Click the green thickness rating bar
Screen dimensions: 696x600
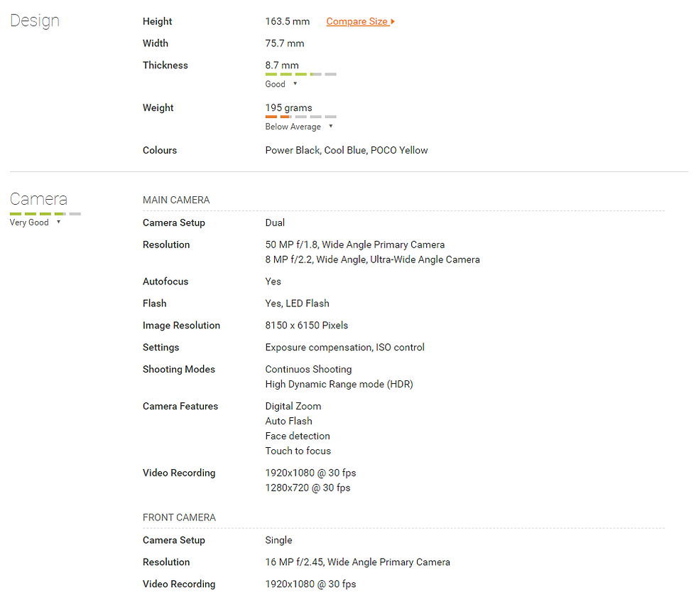[300, 74]
